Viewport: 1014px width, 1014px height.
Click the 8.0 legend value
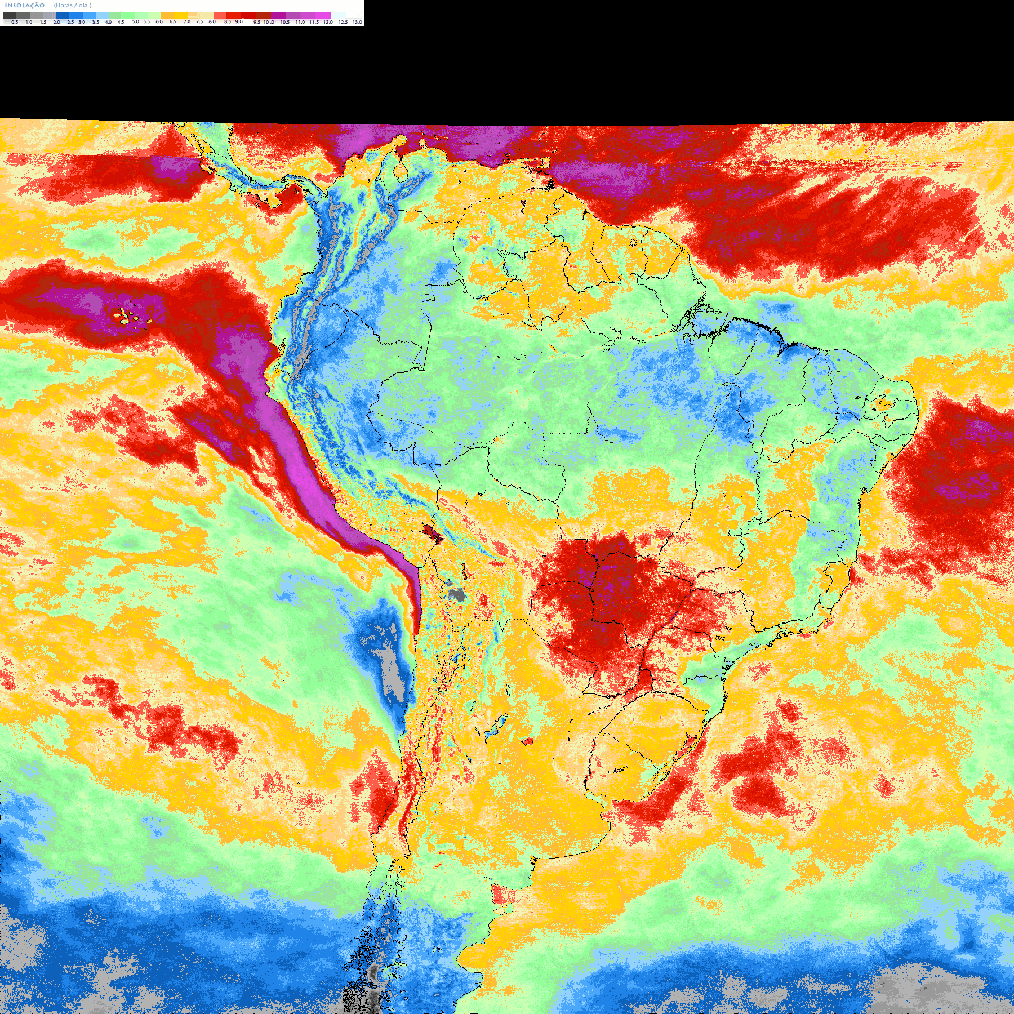point(212,21)
